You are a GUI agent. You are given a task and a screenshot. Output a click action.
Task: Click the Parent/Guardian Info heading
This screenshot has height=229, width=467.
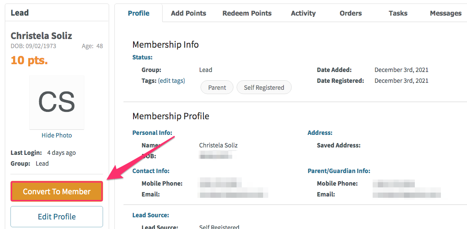coord(339,171)
